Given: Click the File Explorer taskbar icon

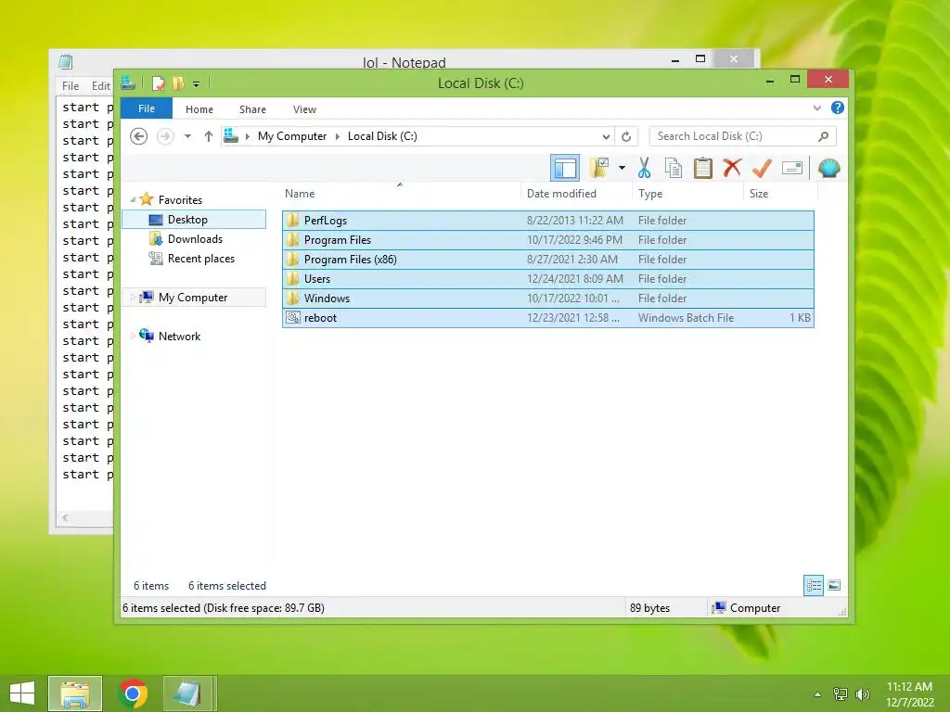Looking at the screenshot, I should (75, 693).
